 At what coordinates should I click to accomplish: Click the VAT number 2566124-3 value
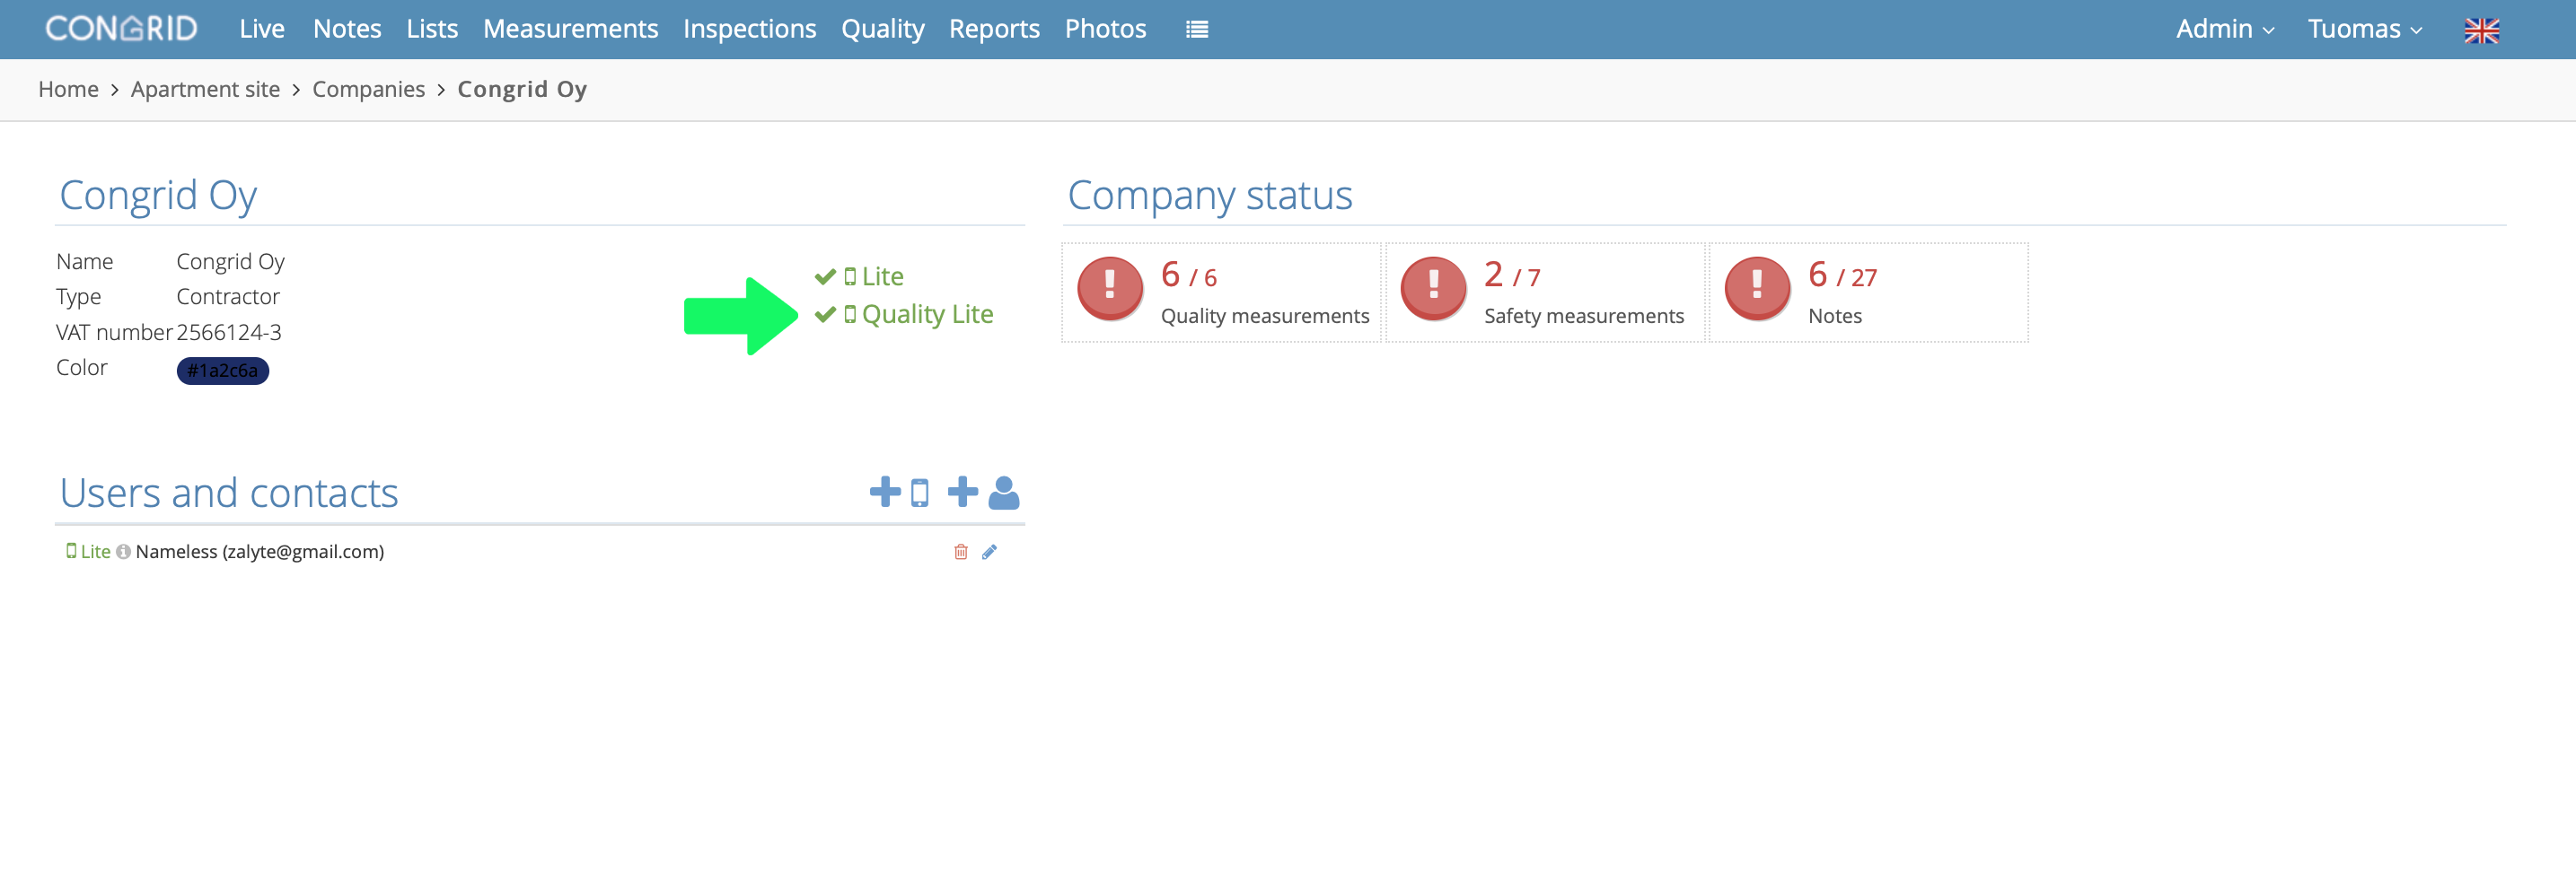(x=229, y=333)
